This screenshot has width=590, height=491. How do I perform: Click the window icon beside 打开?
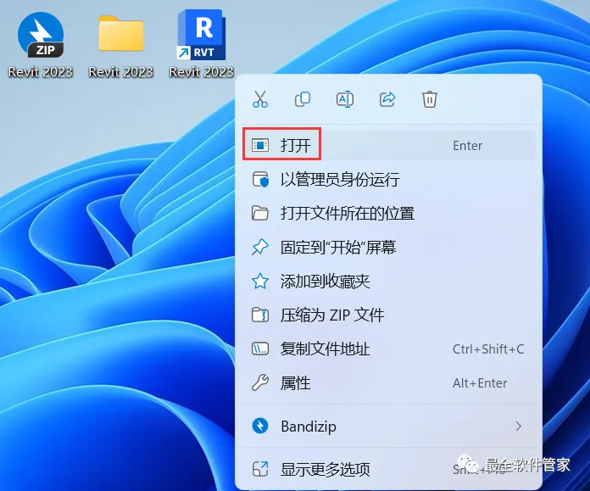tap(260, 145)
